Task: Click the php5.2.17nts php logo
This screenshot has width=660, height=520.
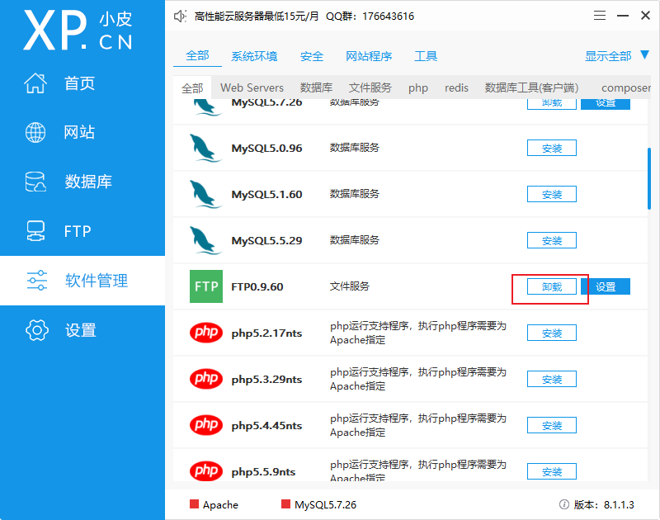Action: point(205,333)
